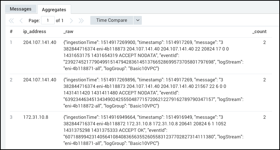Image resolution: width=280 pixels, height=150 pixels.
Task: Click the raw log text in row 1
Action: (x=152, y=56)
